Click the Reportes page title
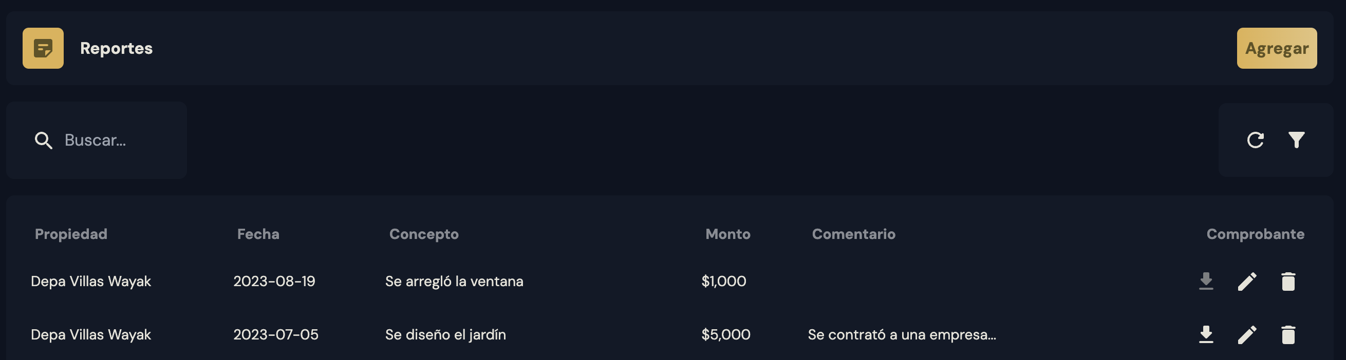Viewport: 1346px width, 360px height. point(116,48)
